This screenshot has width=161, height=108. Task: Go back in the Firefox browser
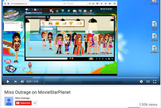point(5,4)
